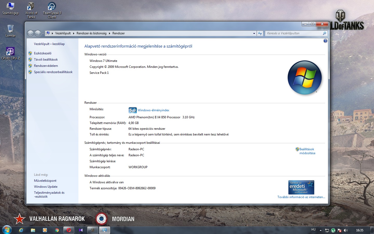Open the Action Center flag tray icon
Image resolution: width=374 pixels, height=234 pixels.
tap(339, 230)
